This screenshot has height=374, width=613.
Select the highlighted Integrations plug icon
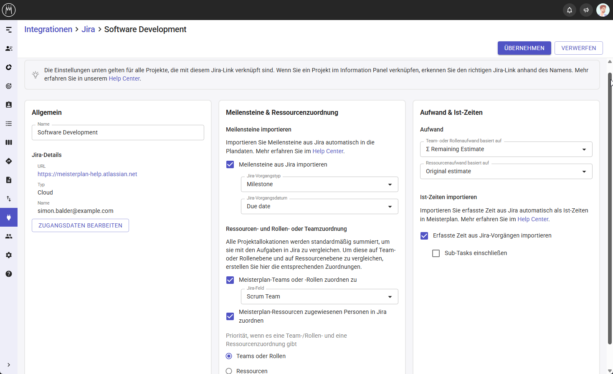click(8, 217)
